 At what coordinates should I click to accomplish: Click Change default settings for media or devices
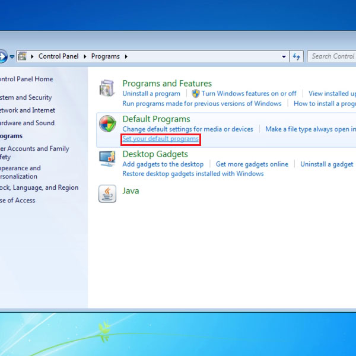tap(187, 129)
